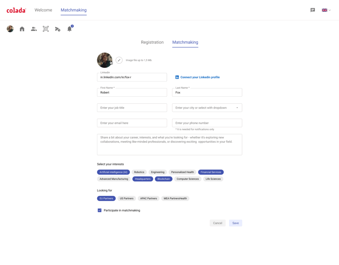Select the US Partners chip
This screenshot has height=265, width=339.
point(126,198)
